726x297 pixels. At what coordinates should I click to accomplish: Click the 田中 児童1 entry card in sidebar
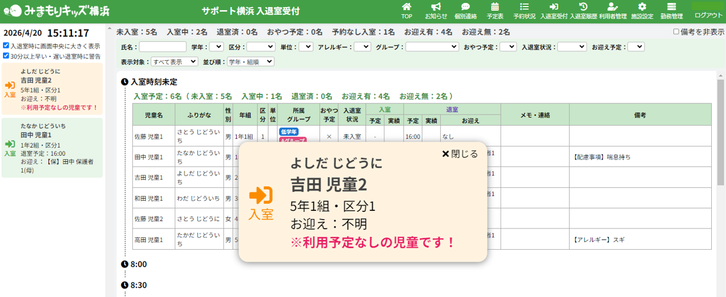click(x=52, y=148)
